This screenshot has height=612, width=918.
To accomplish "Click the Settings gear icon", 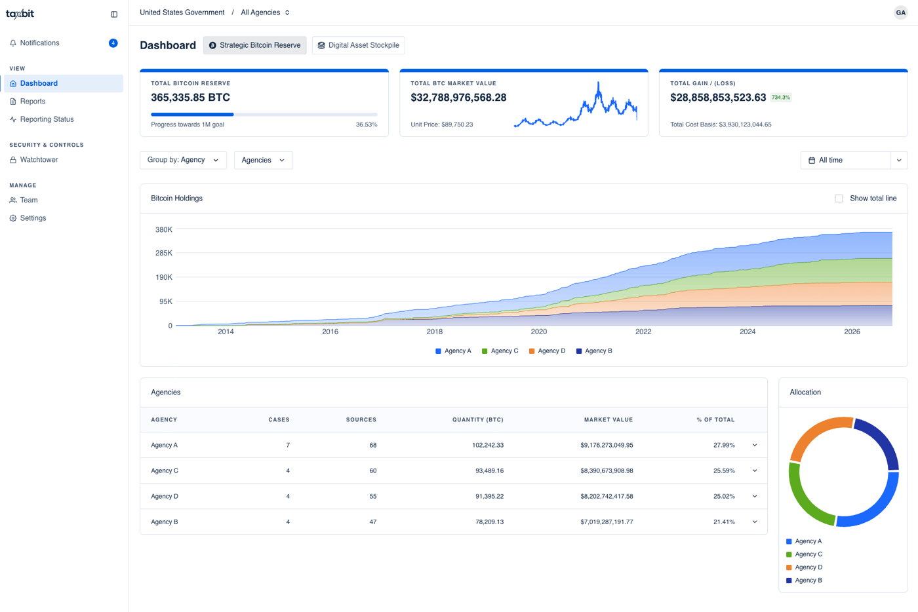I will click(13, 218).
